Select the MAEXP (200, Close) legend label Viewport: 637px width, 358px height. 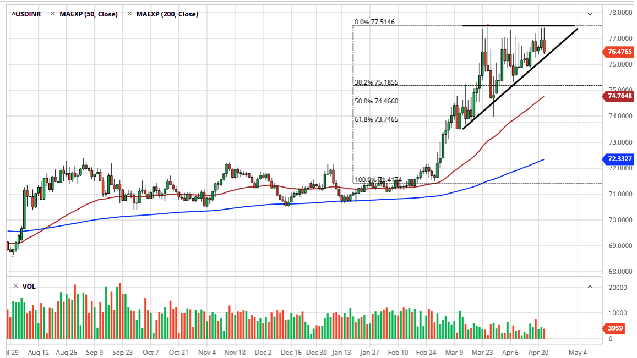[167, 14]
